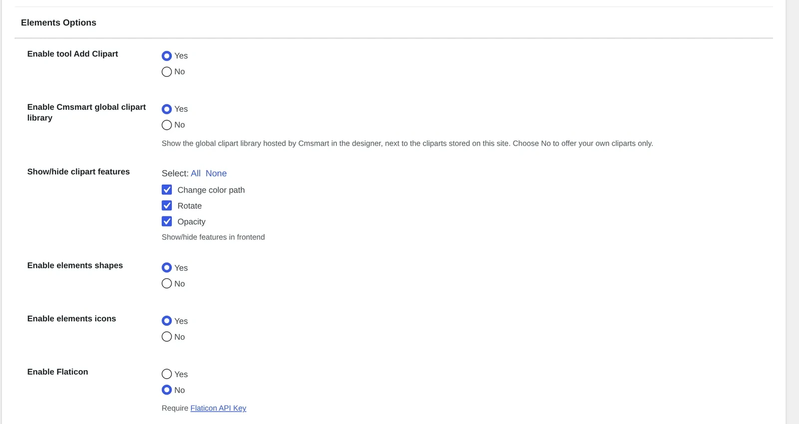Choose Yes for Cmsmart global clipart library
This screenshot has width=799, height=424.
[167, 109]
